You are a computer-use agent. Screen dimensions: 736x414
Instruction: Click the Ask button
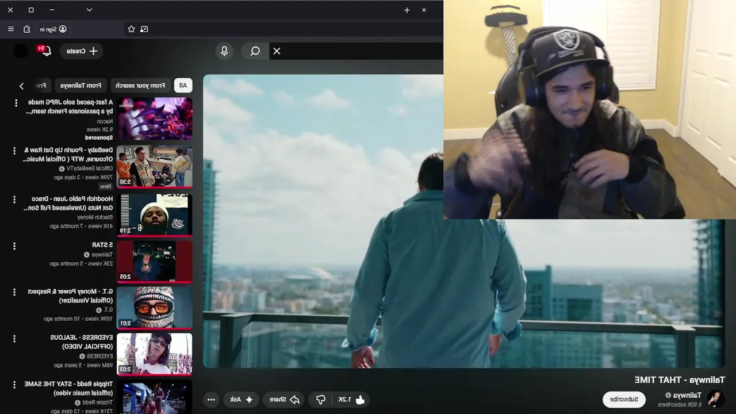tap(242, 400)
